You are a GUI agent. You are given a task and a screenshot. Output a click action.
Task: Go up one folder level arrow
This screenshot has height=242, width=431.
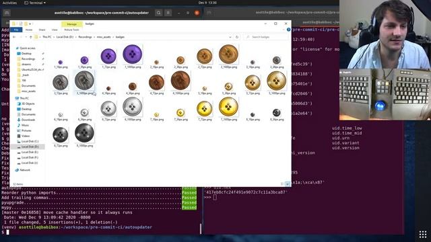click(30, 37)
